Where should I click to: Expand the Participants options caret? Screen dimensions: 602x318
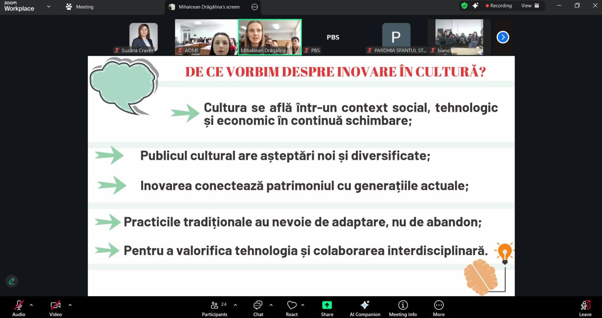pyautogui.click(x=235, y=305)
